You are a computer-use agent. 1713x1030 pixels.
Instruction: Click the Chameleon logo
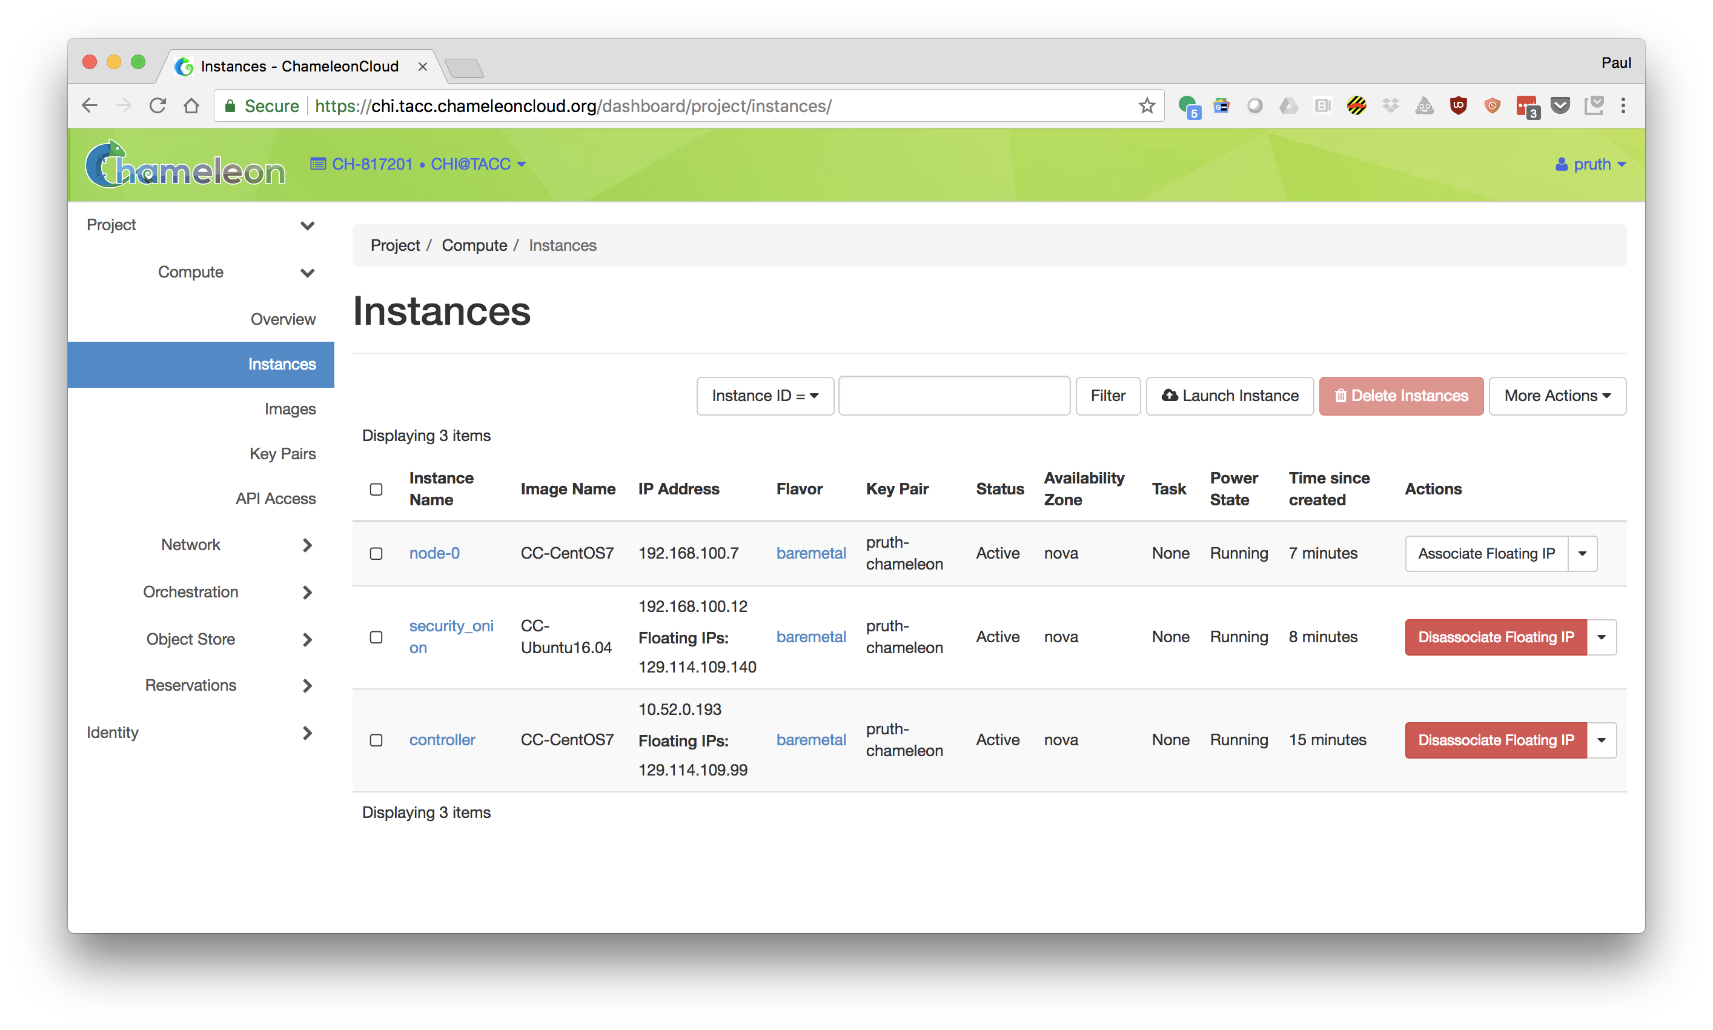click(x=185, y=164)
